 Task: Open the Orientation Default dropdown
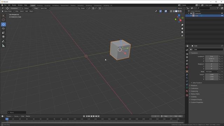(27, 8)
